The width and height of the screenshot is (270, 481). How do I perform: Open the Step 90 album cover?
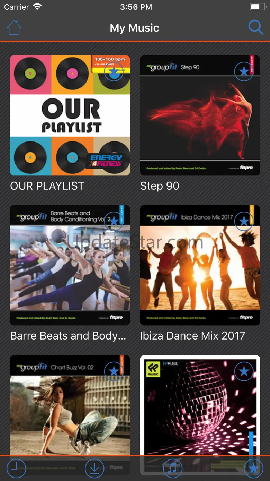coord(200,115)
